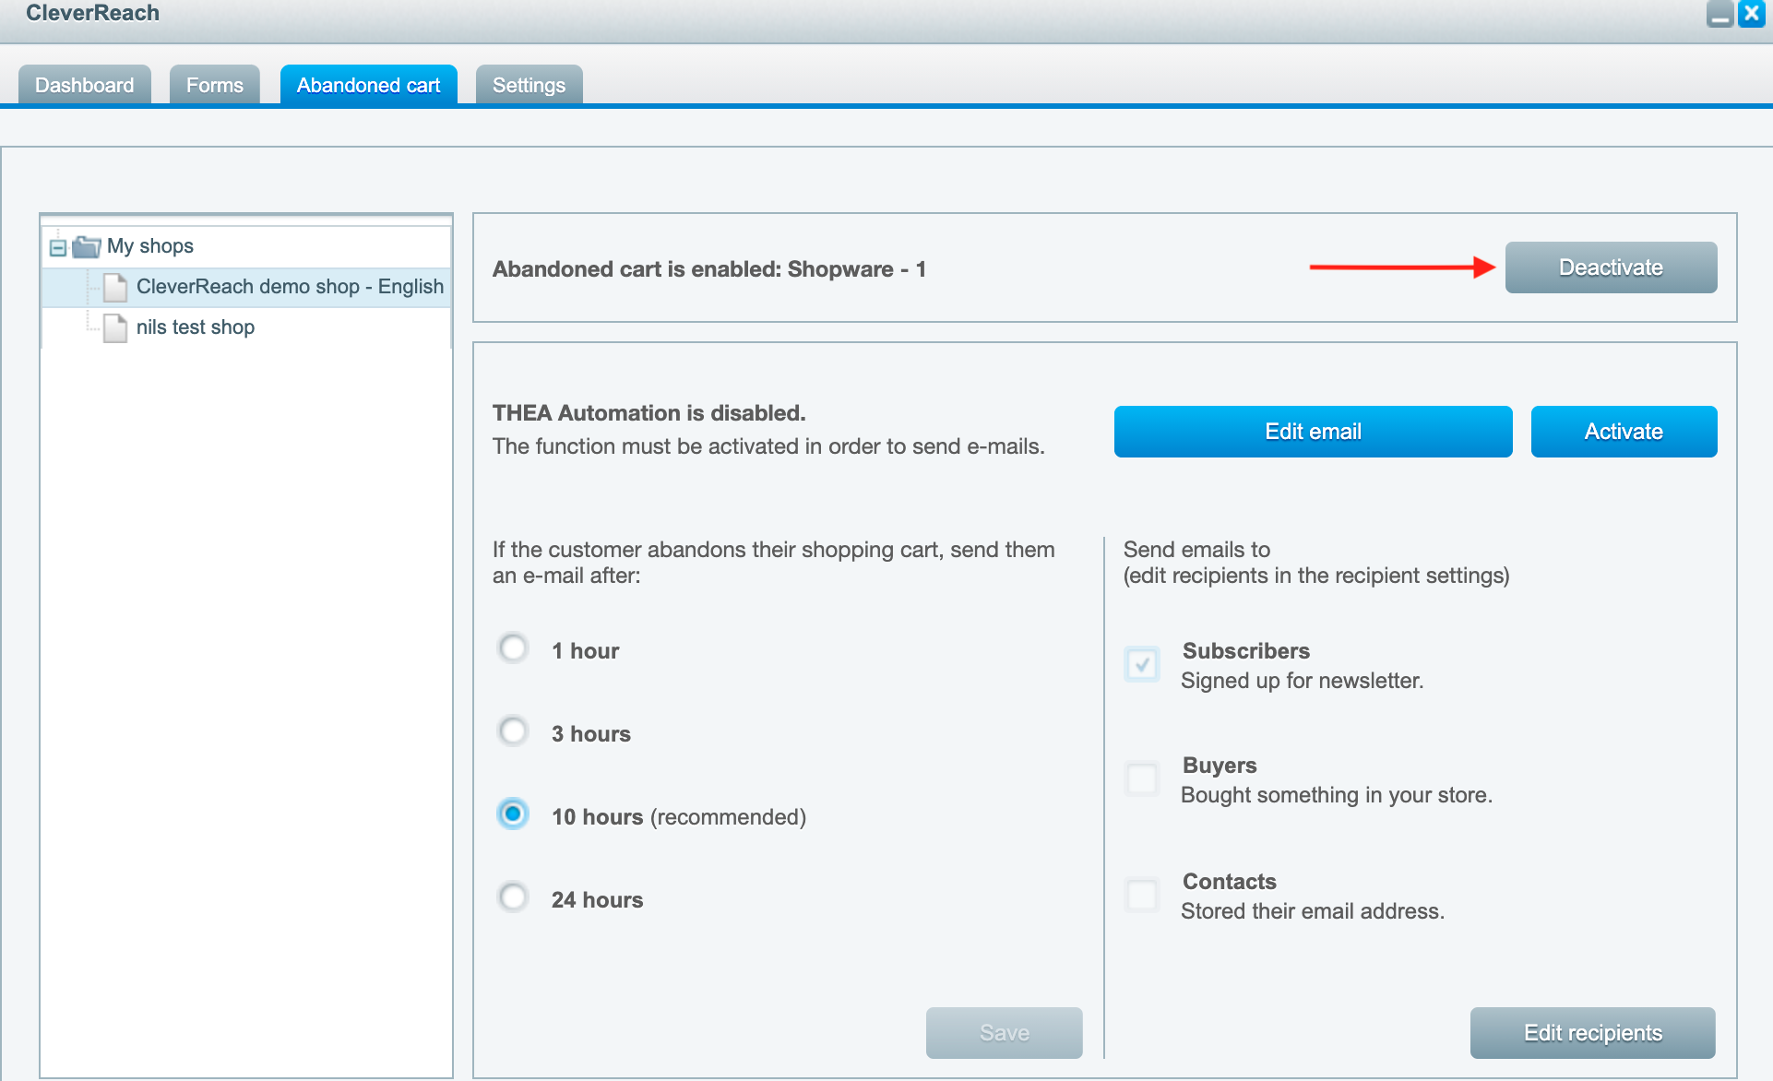Select the 10 hours recommended option
Screen dimensions: 1773x1081
(513, 814)
